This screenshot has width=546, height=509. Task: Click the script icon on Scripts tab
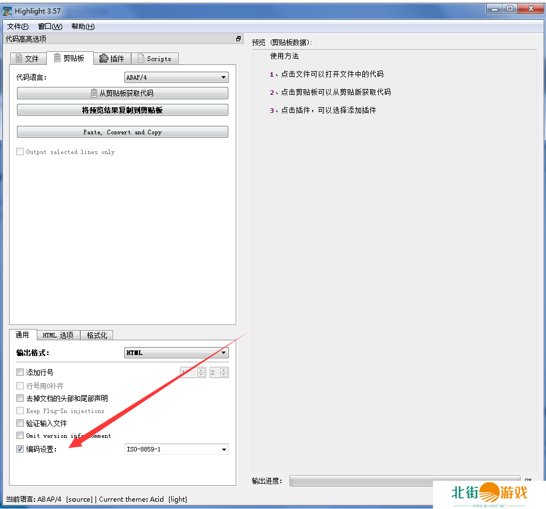[141, 58]
